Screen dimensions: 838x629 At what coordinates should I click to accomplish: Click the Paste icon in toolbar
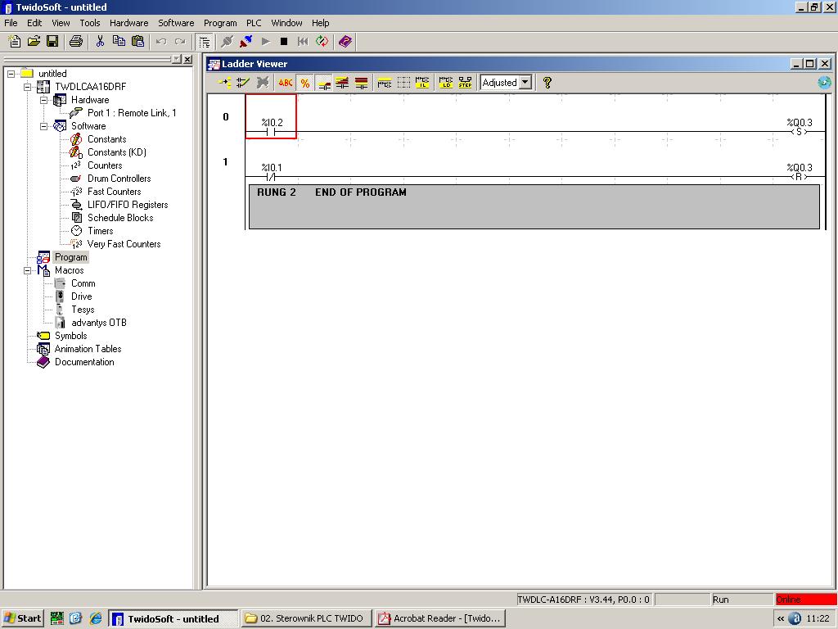coord(137,41)
